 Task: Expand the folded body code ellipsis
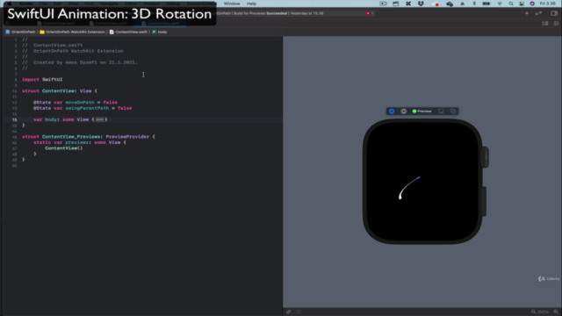[x=99, y=119]
